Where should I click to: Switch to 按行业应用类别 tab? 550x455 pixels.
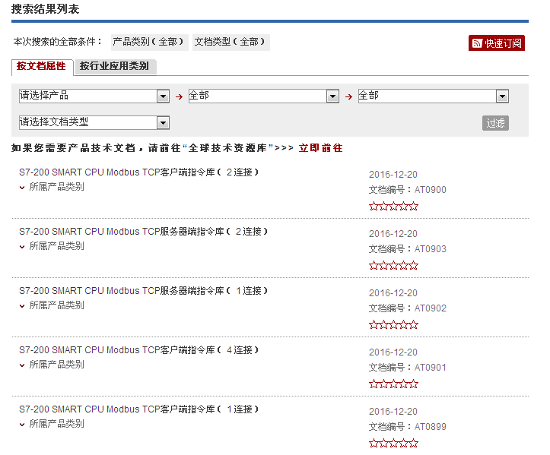click(x=114, y=66)
